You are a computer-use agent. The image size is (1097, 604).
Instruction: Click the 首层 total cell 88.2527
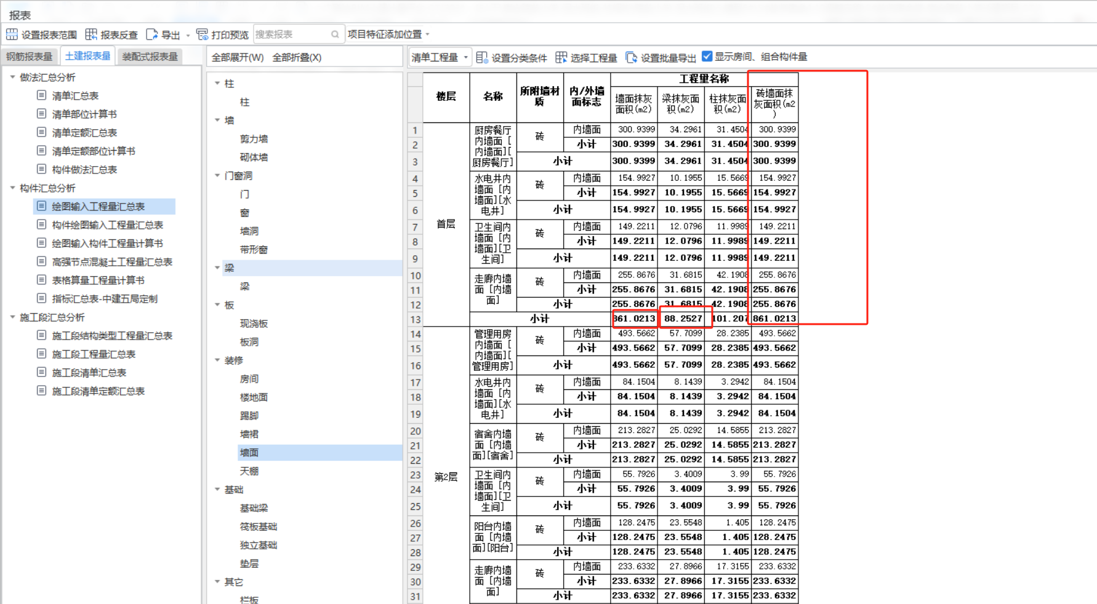(x=683, y=319)
